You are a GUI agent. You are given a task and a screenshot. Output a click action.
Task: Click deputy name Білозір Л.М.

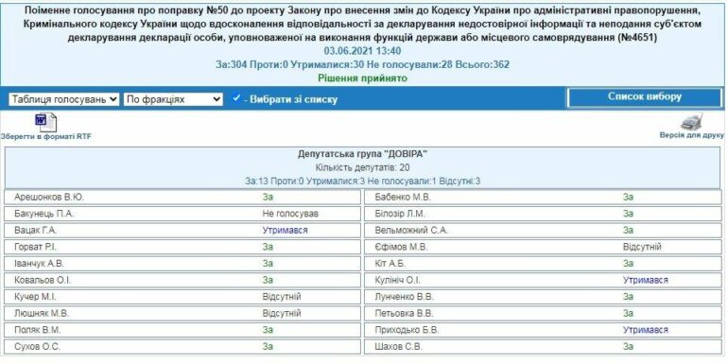400,214
